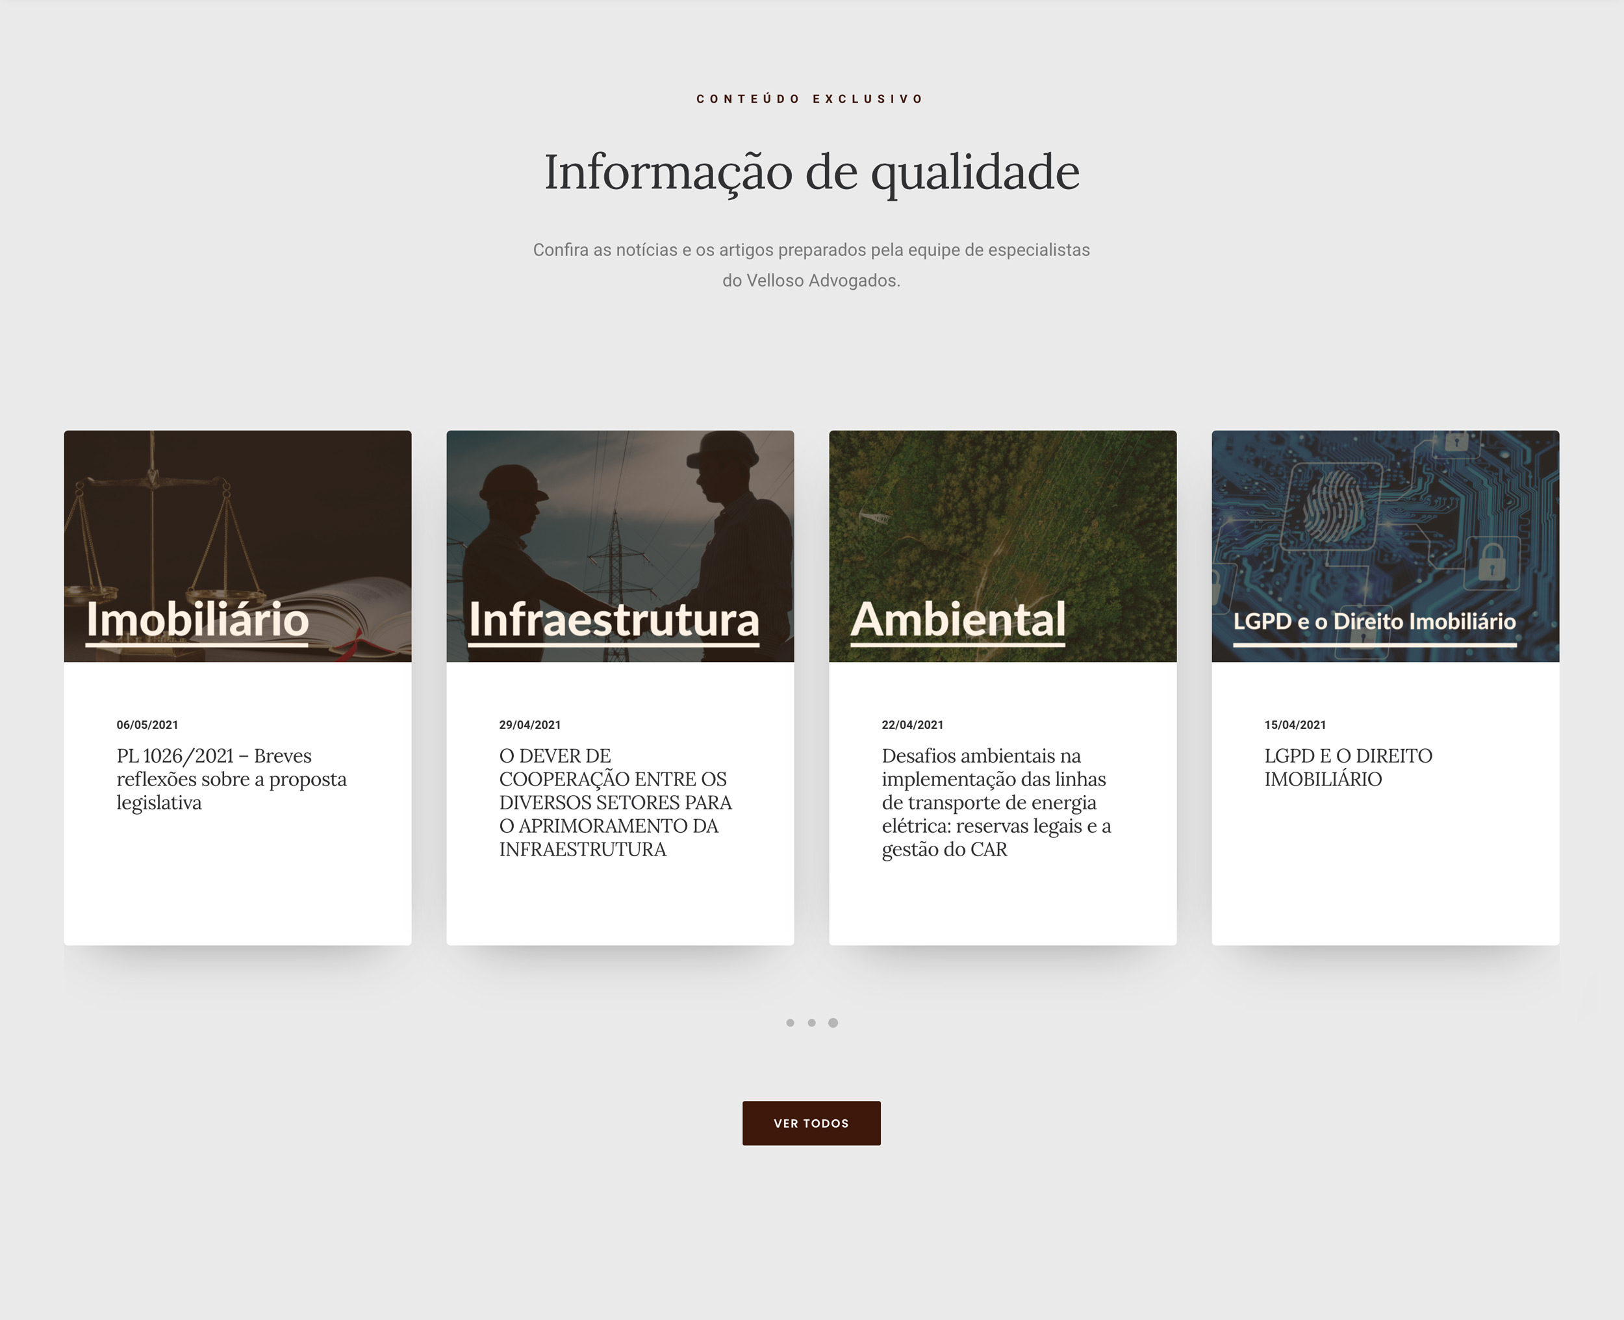The width and height of the screenshot is (1624, 1320).
Task: Select the second carousel pagination dot
Action: pyautogui.click(x=811, y=1022)
